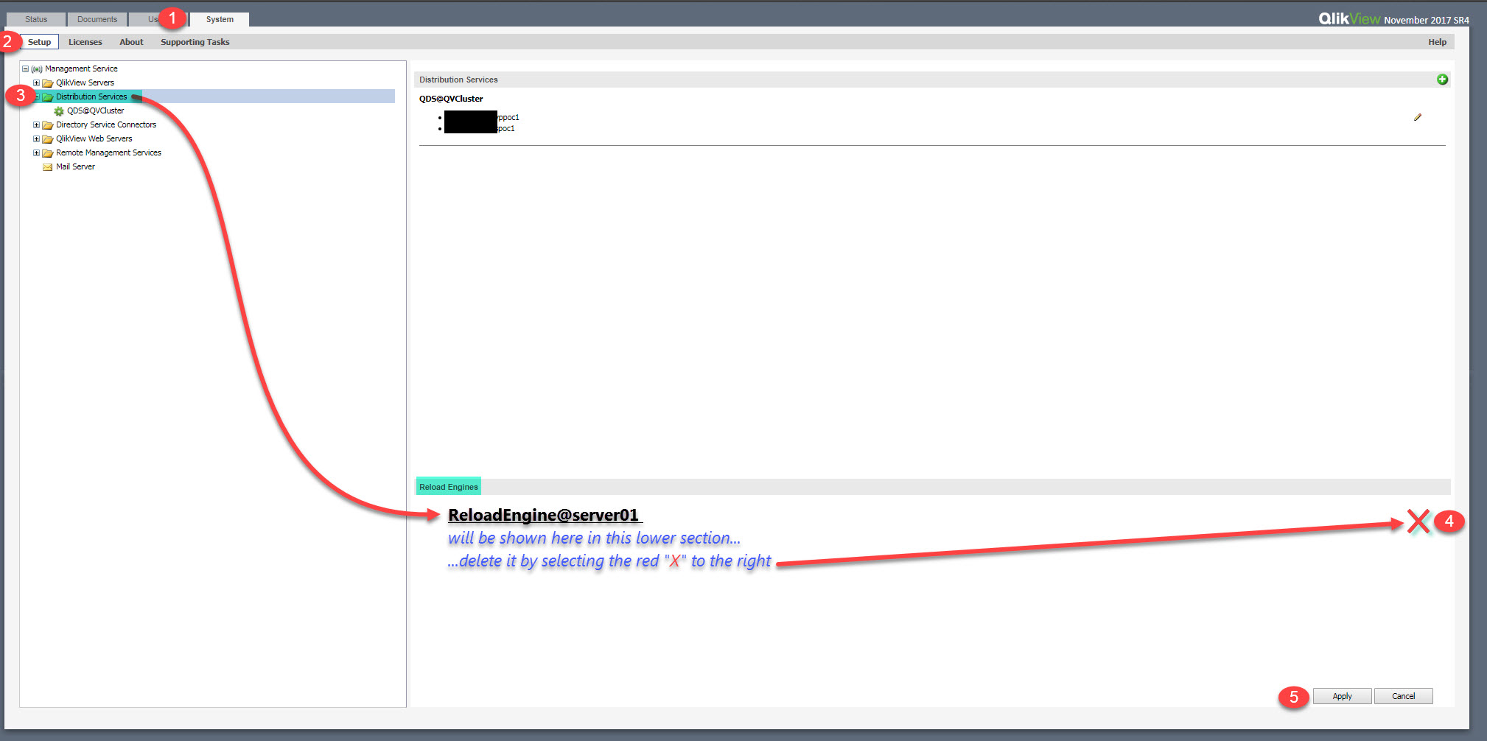Viewport: 1487px width, 741px height.
Task: Select the System tab
Action: [220, 19]
